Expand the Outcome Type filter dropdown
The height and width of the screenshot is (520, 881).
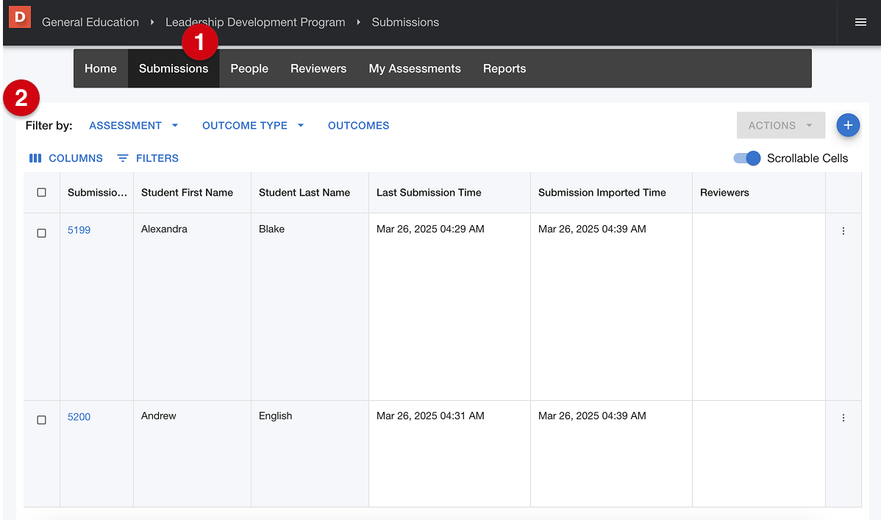(x=253, y=126)
